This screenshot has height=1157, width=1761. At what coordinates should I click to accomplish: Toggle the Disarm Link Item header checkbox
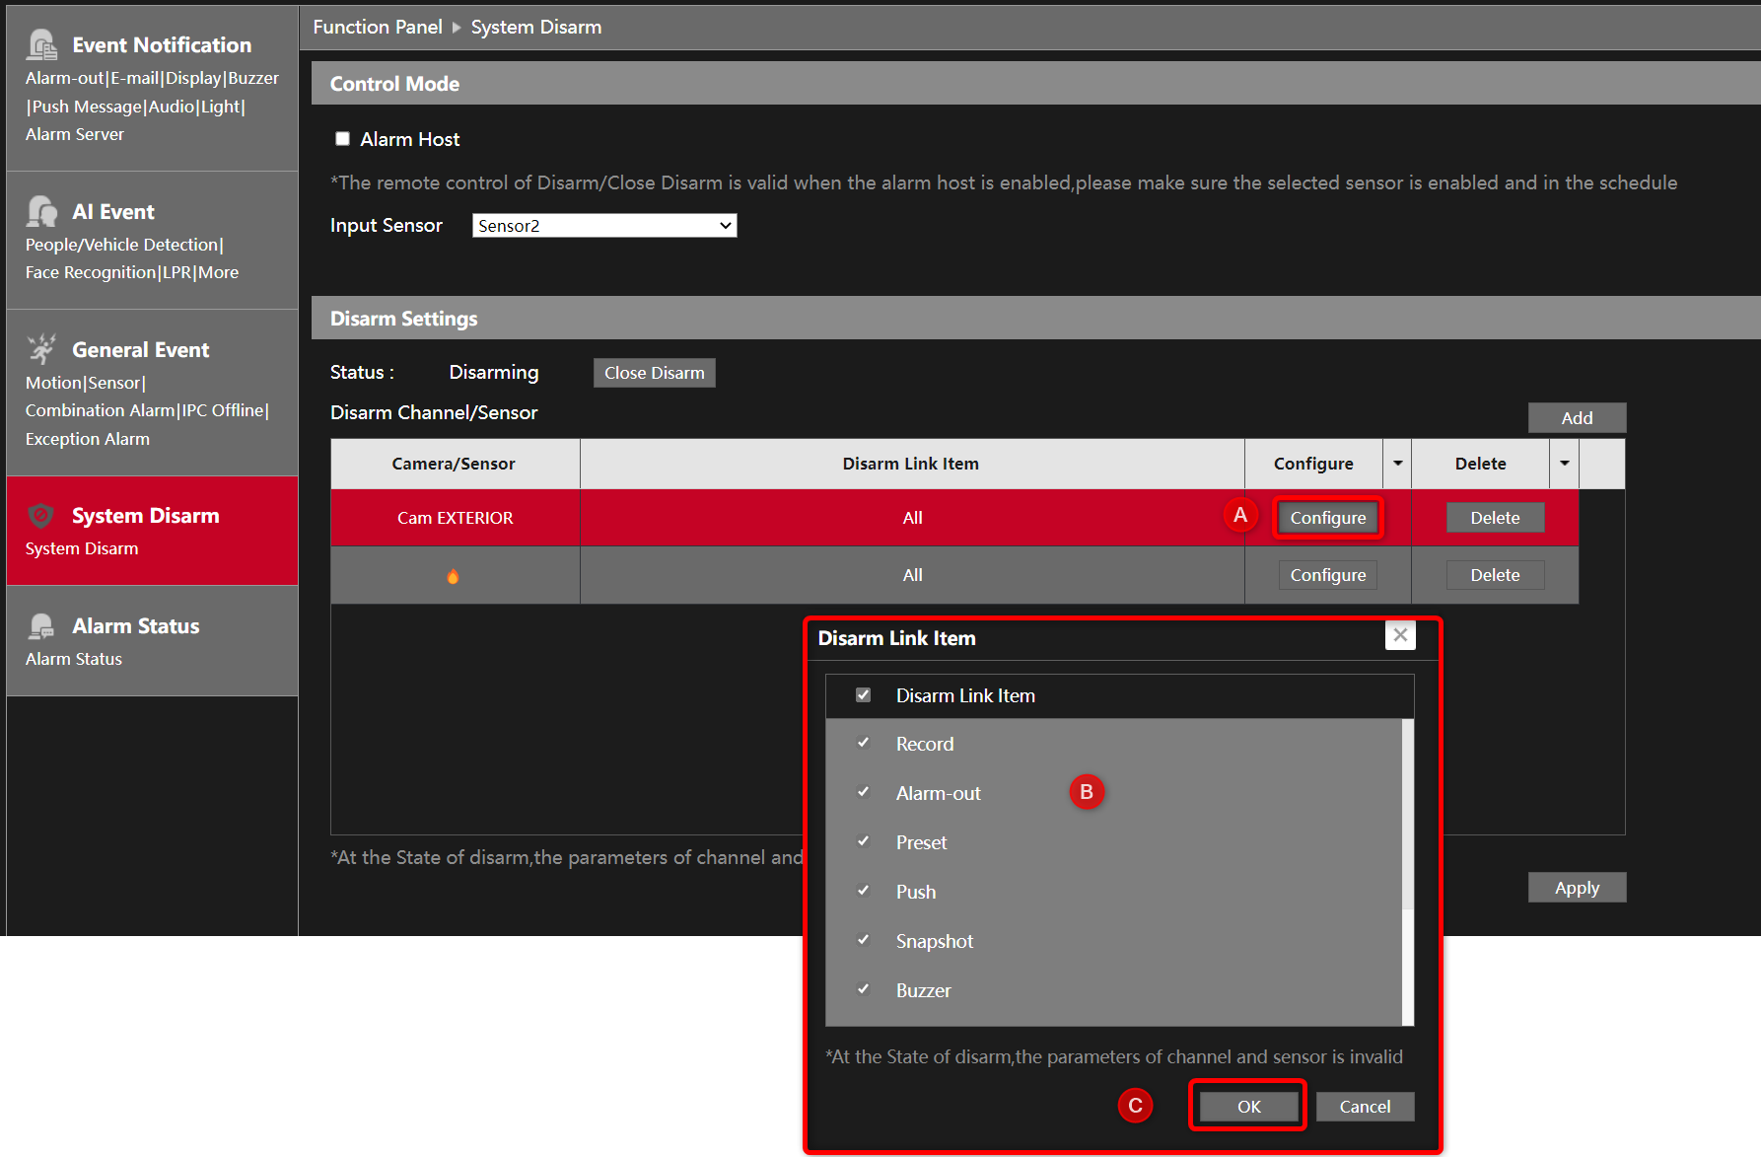click(x=863, y=695)
